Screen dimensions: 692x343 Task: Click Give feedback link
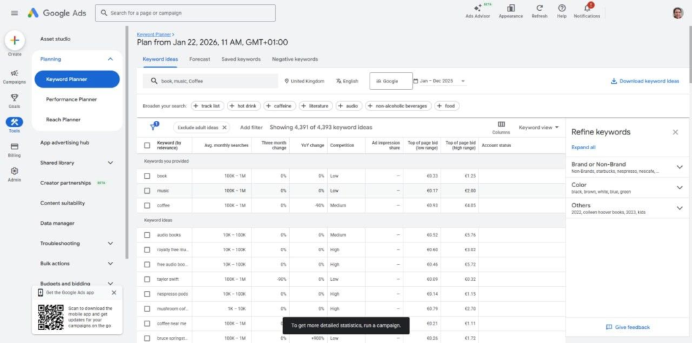(628, 327)
